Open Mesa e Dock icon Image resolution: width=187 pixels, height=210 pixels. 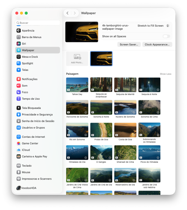tap(18, 57)
